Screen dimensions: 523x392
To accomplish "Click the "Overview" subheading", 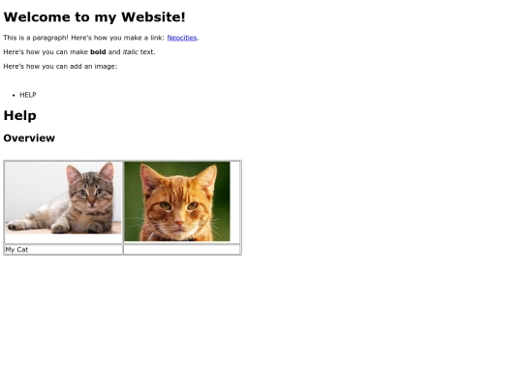I will (x=29, y=138).
